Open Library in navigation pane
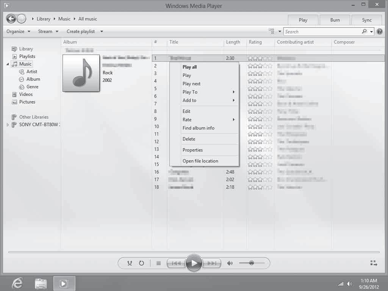 [26, 49]
